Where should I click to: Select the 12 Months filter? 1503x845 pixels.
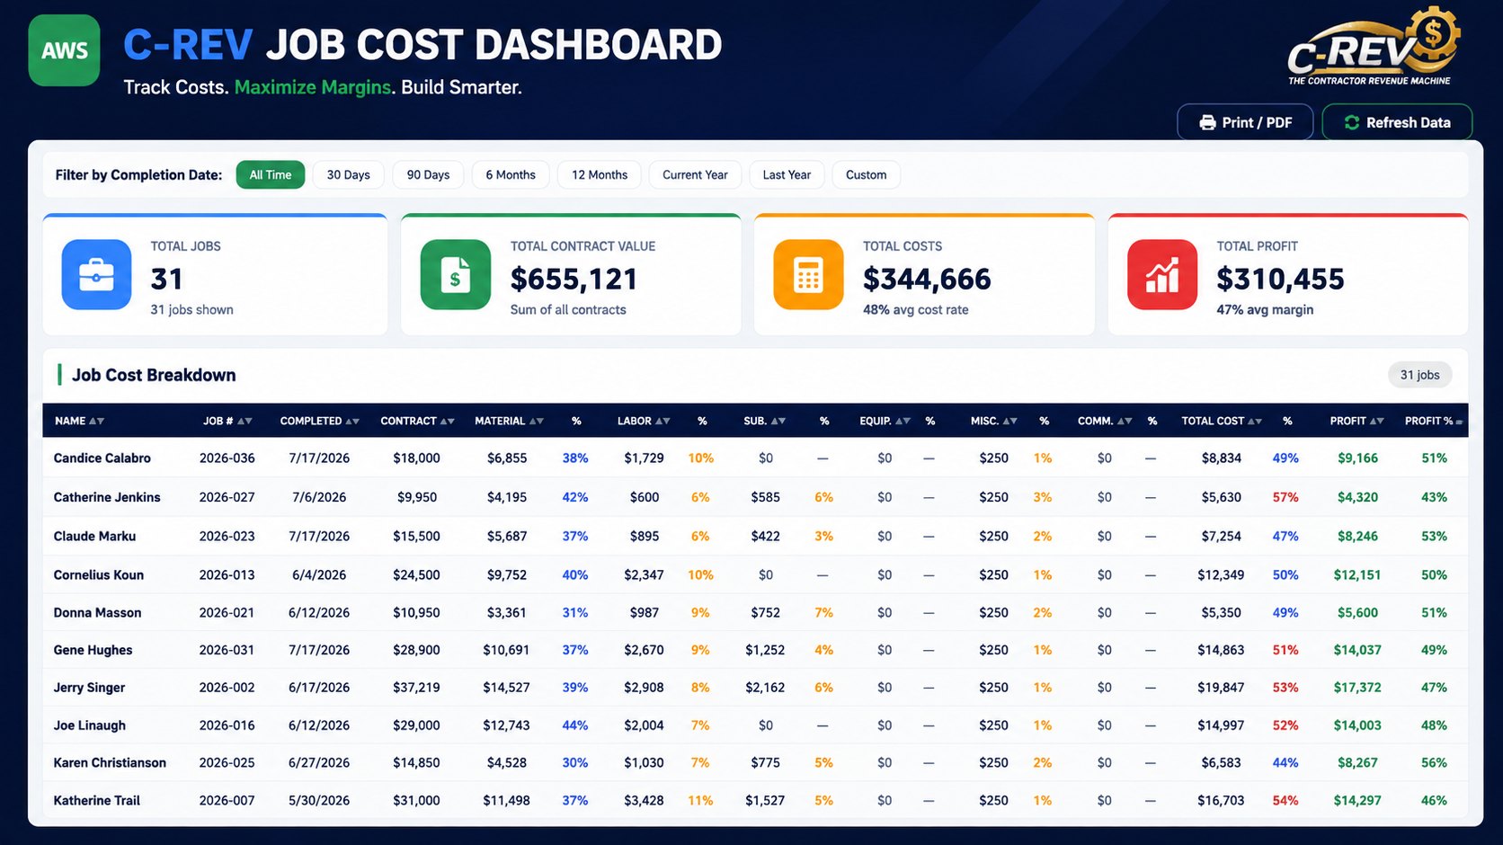coord(600,175)
